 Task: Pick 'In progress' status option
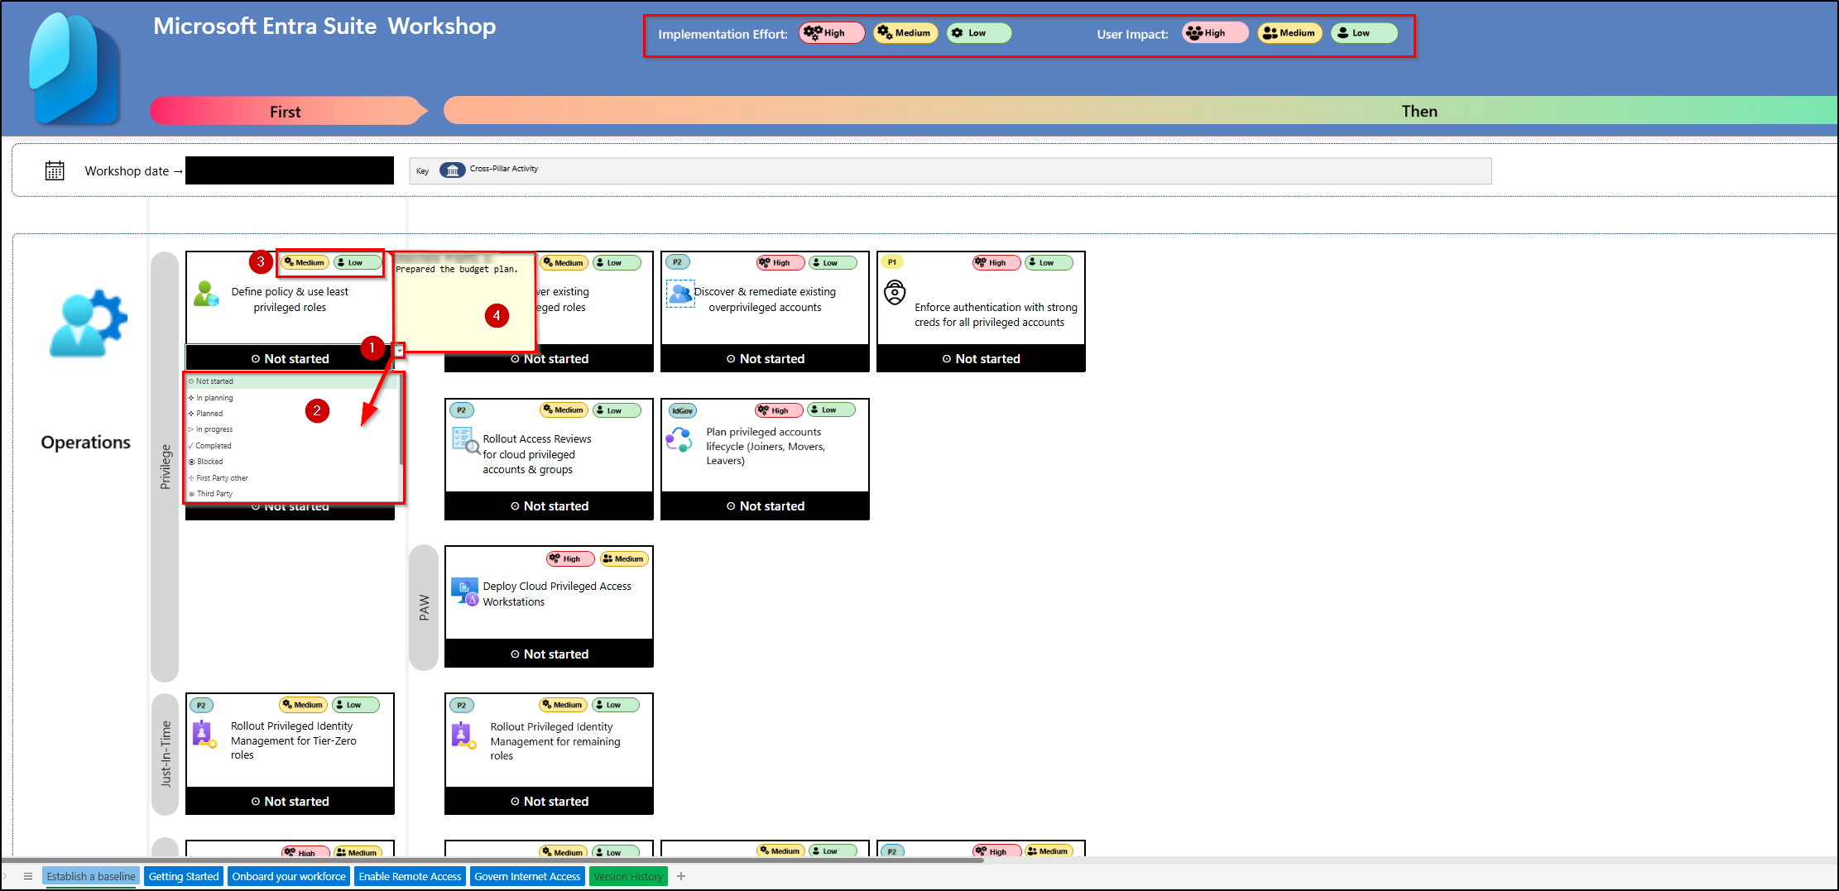pos(214,429)
